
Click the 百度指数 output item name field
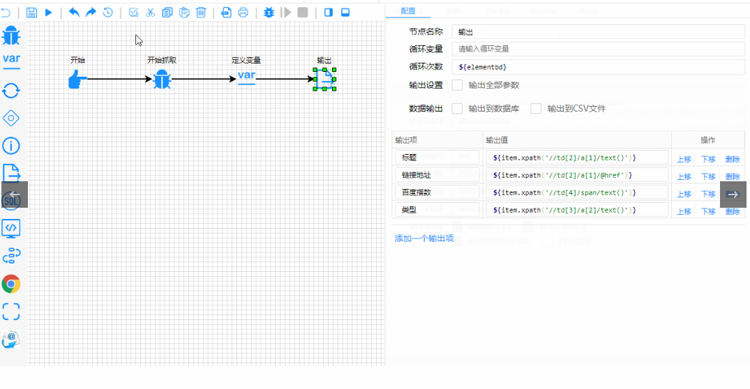437,192
